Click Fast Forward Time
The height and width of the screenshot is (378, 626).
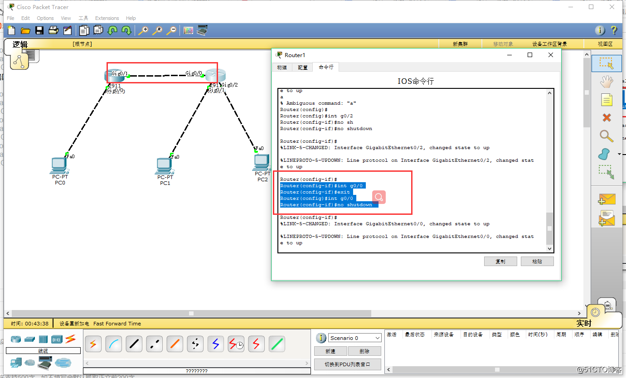click(x=117, y=324)
